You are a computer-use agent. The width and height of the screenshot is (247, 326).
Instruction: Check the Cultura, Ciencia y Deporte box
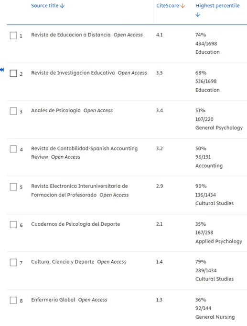click(13, 263)
